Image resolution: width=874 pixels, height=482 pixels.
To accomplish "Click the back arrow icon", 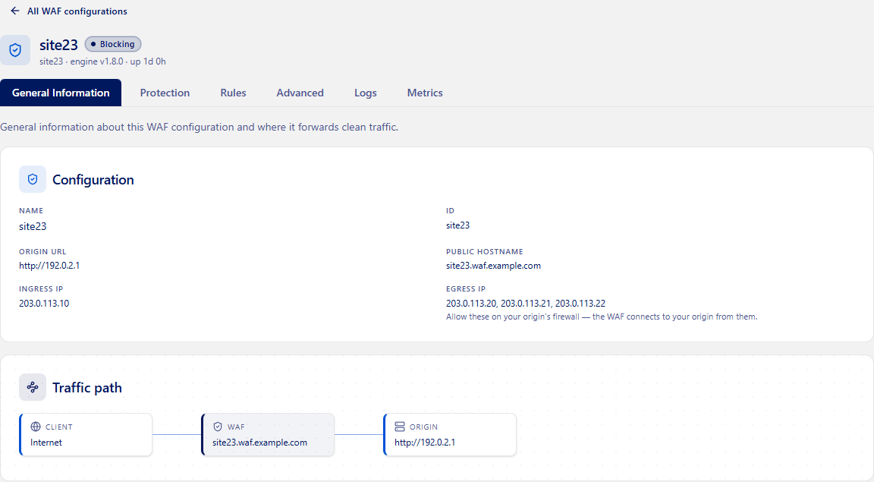I will pos(15,11).
